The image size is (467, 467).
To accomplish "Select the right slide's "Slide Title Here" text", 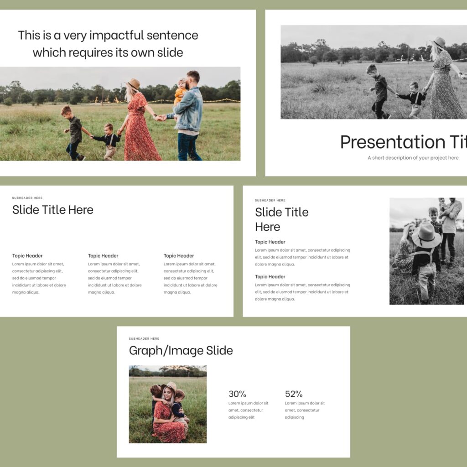I will tap(281, 219).
